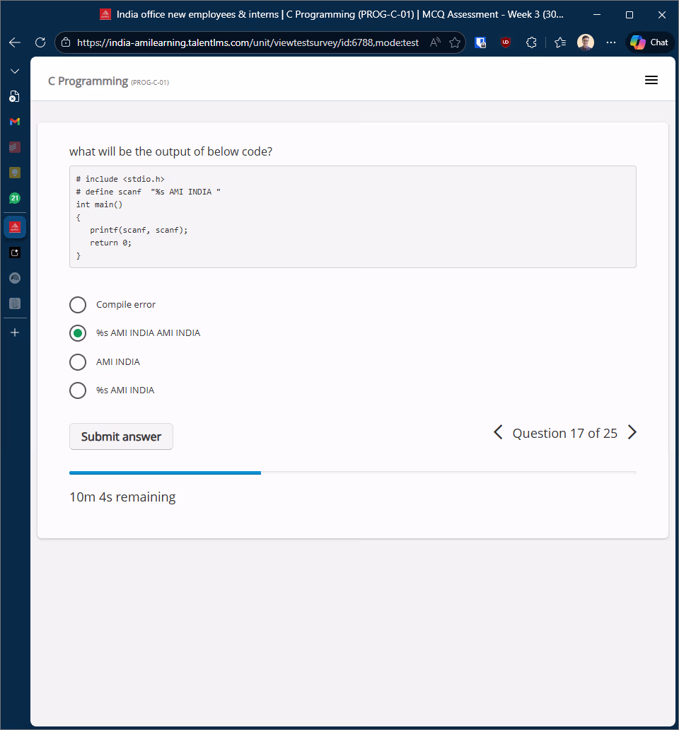Collapse the vertical tabs pane chevron
Screen dimensions: 679x730
coord(15,71)
